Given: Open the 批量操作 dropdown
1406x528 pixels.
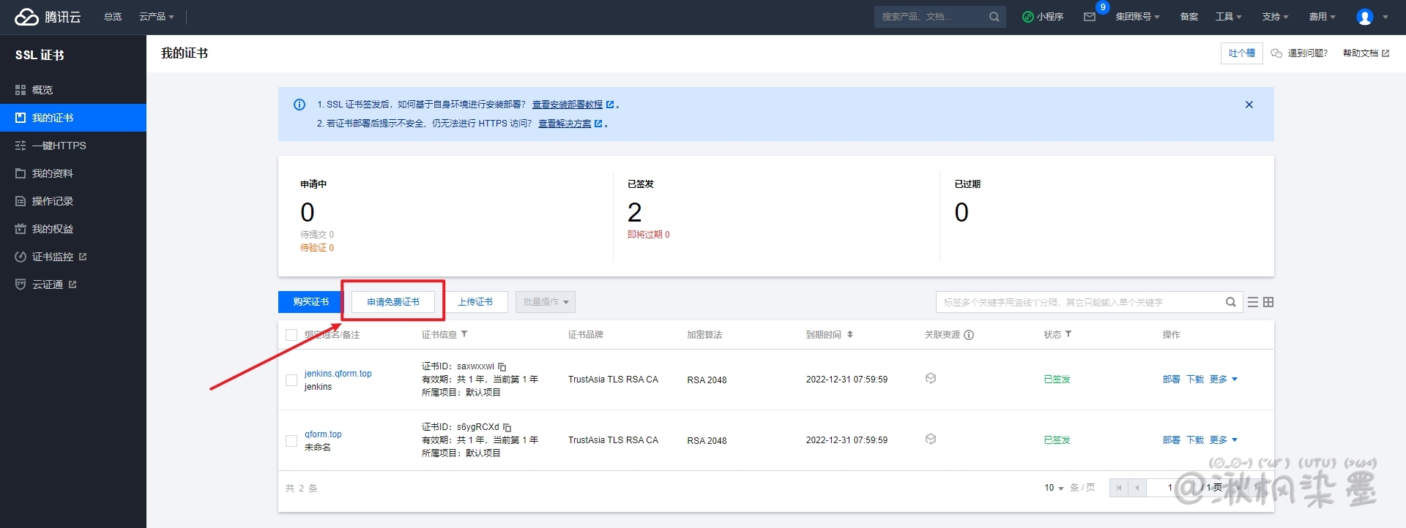Looking at the screenshot, I should [546, 302].
